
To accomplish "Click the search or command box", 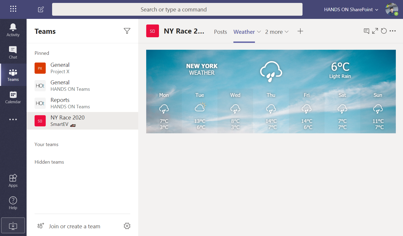I will [177, 10].
